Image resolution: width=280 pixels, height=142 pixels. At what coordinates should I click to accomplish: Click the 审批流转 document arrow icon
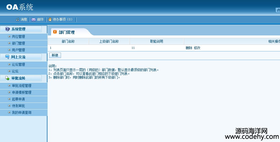pyautogui.click(x=7, y=78)
